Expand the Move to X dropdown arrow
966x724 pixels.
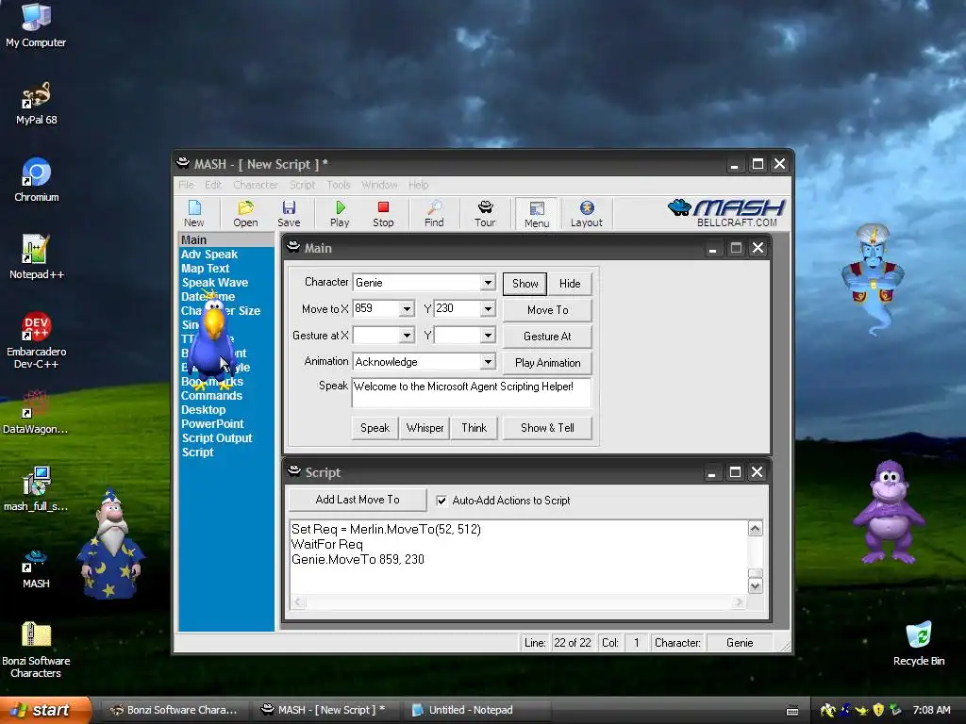[x=407, y=308]
